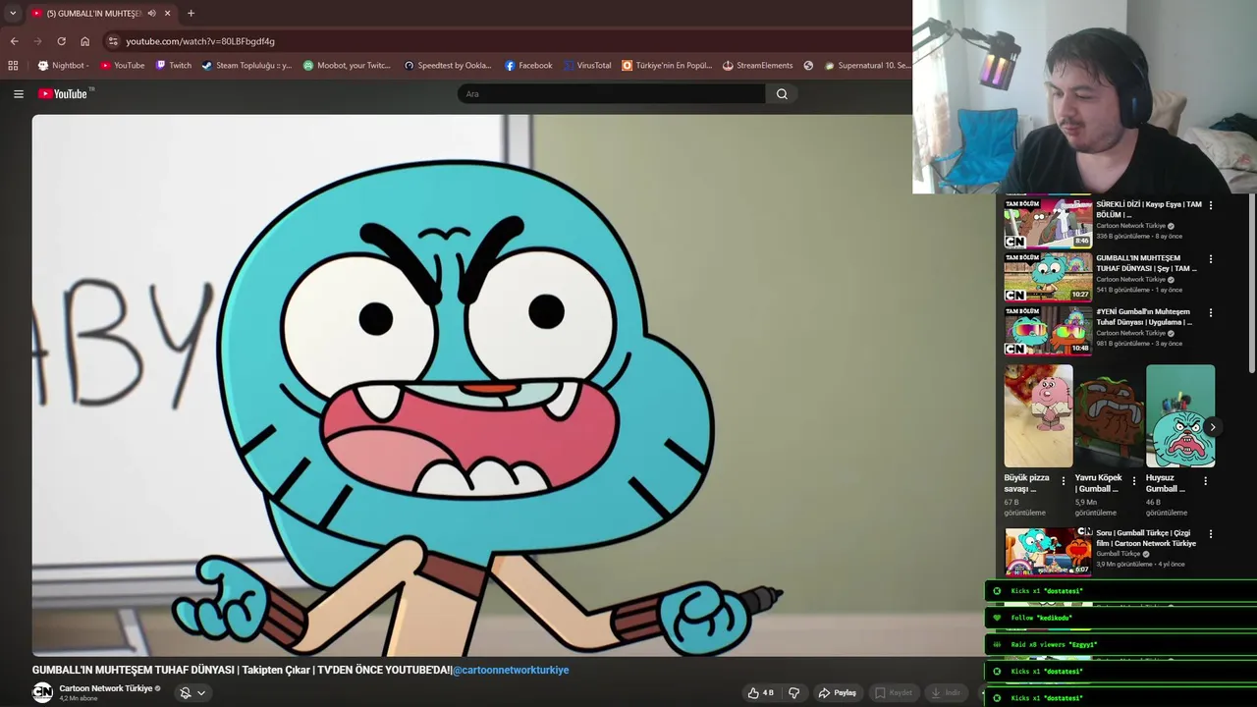This screenshot has height=707, width=1257.
Task: Open the YouTube bookmark
Action: (123, 66)
